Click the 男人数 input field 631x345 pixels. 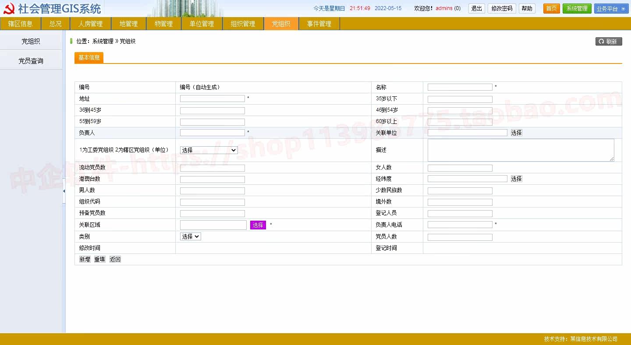pyautogui.click(x=213, y=191)
